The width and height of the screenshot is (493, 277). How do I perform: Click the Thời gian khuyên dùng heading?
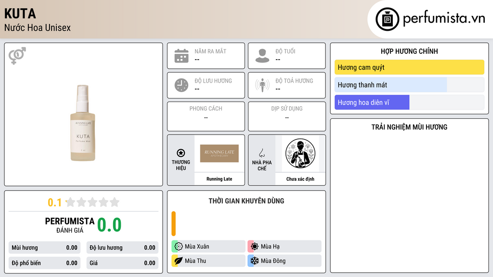tap(246, 201)
